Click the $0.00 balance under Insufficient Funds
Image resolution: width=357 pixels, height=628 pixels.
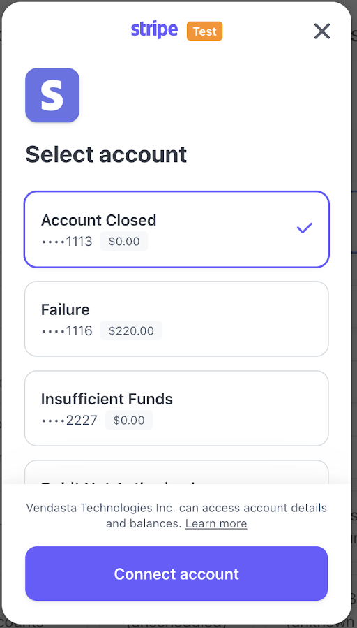129,420
